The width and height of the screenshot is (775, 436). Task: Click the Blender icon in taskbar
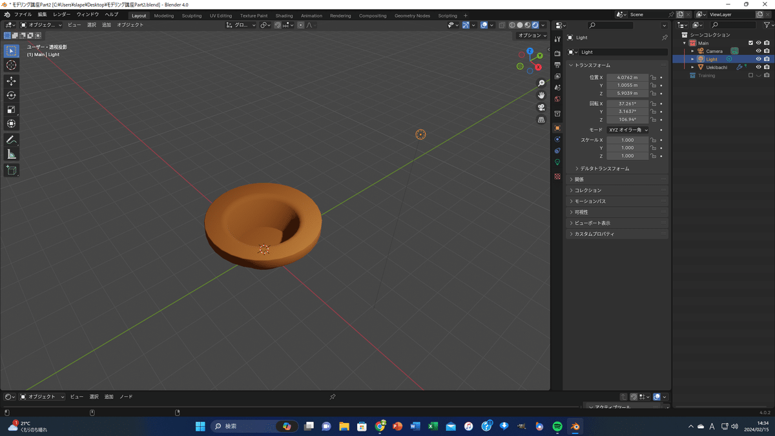(x=575, y=426)
